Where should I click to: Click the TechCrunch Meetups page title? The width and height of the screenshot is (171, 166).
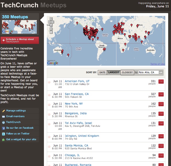33,5
